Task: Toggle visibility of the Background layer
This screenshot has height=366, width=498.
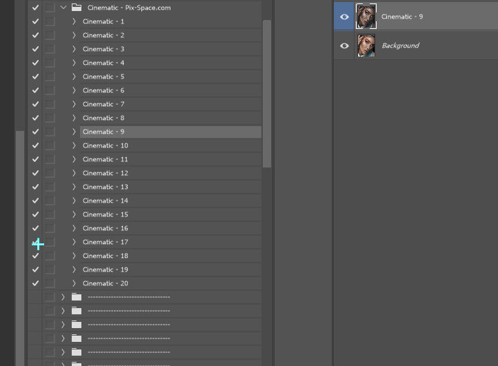Action: pos(344,45)
